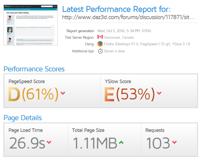The image size is (200, 157).
Task: Click the Latest Performance Report heading
Action: (x=116, y=9)
